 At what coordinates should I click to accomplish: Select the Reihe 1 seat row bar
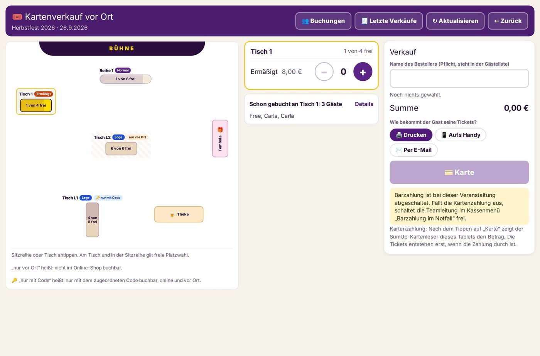click(x=125, y=79)
